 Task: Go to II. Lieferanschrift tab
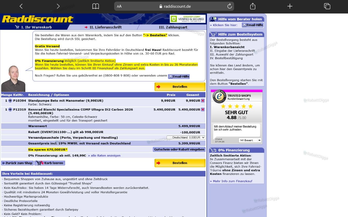click(103, 27)
